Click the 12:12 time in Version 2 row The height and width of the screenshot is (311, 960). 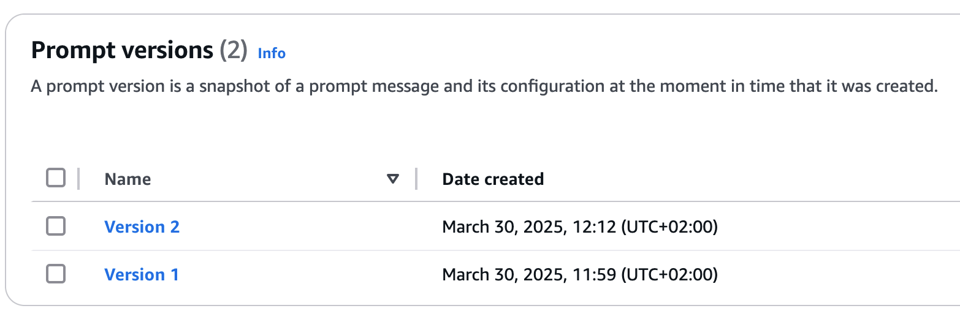point(594,227)
